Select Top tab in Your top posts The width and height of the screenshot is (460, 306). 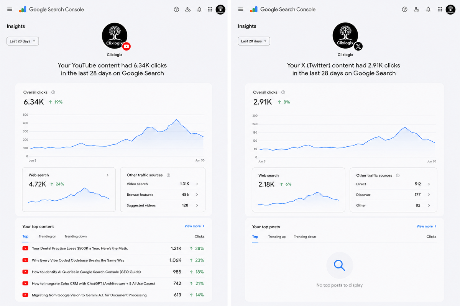(x=255, y=237)
